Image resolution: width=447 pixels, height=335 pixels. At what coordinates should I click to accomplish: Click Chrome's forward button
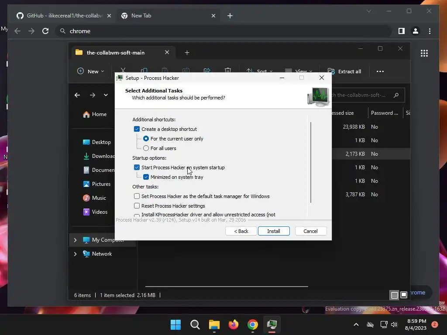pos(31,31)
